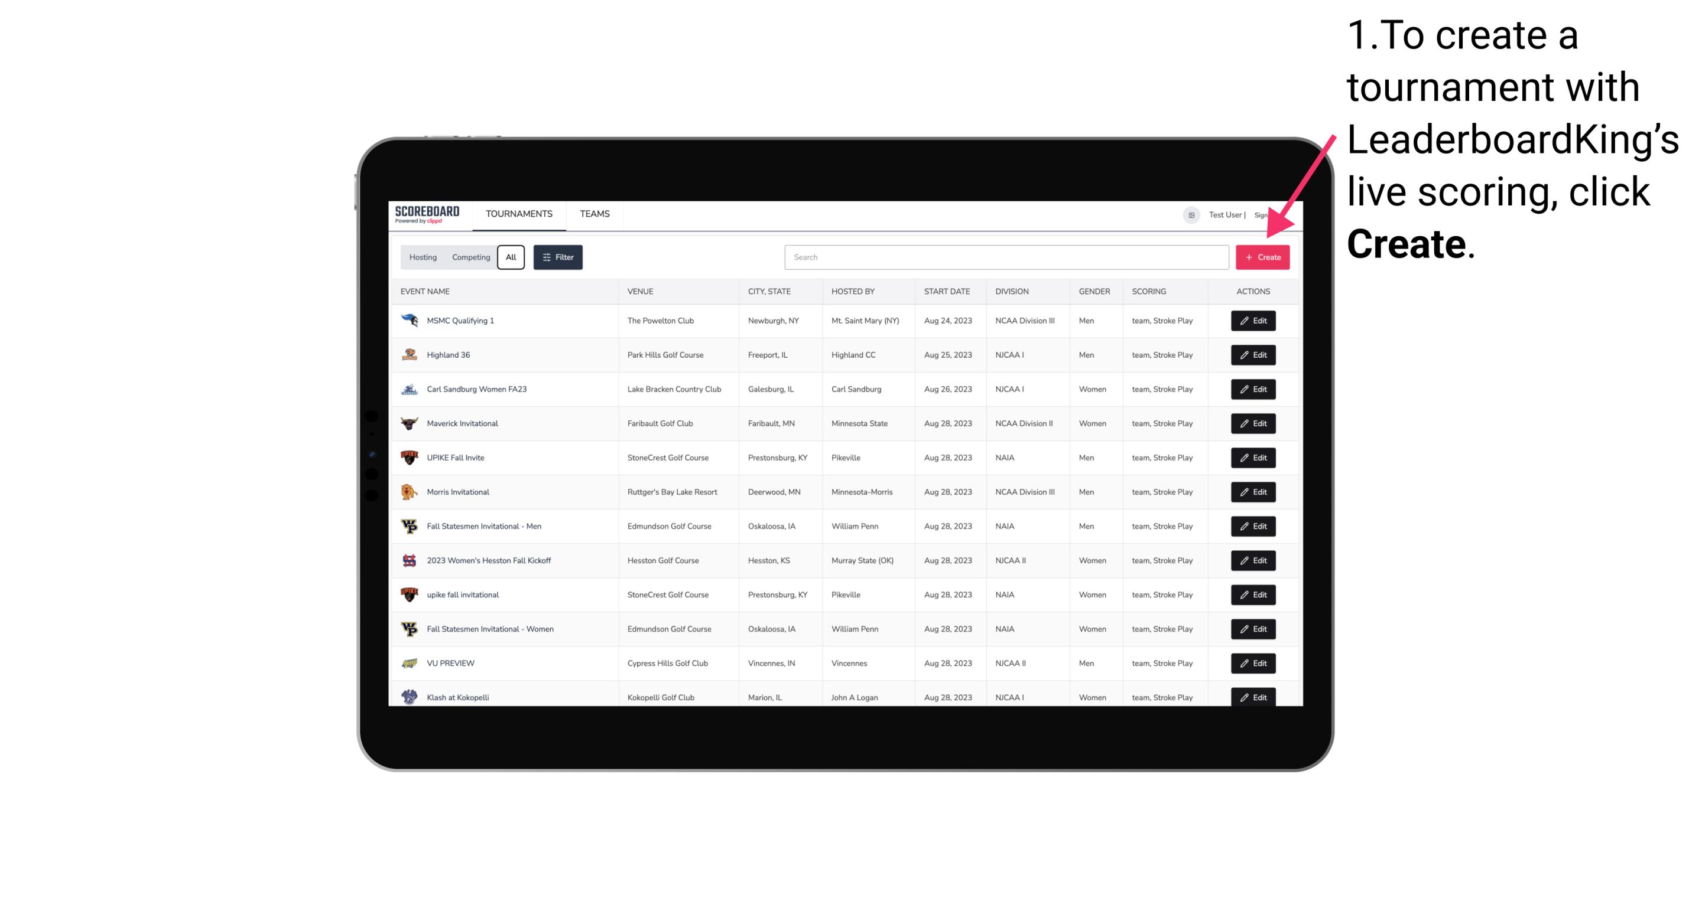Click the Create button for new tournament
The width and height of the screenshot is (1689, 908).
[x=1262, y=257]
